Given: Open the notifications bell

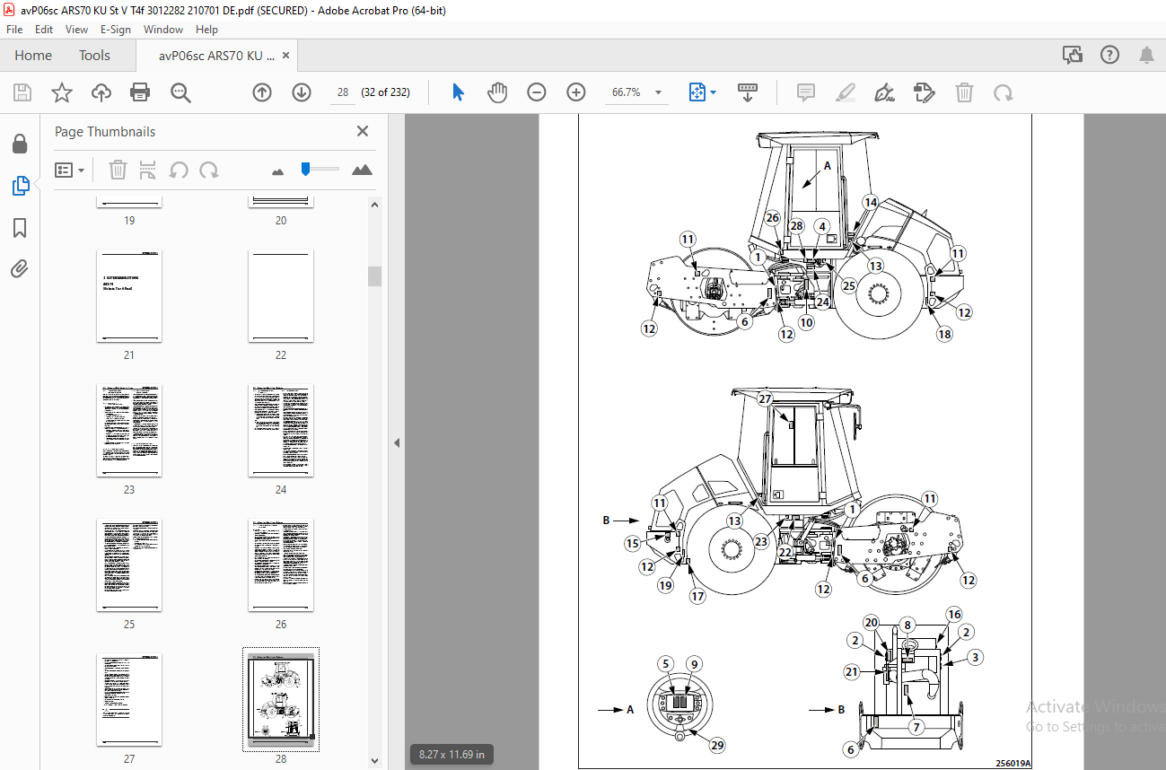Looking at the screenshot, I should click(x=1146, y=55).
